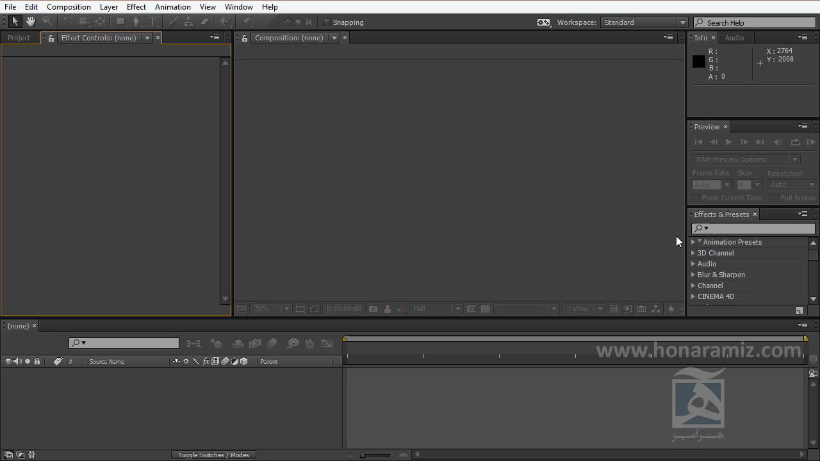Select the Pan Behind anchor point tool
Viewport: 820px width, 461px height.
(100, 22)
